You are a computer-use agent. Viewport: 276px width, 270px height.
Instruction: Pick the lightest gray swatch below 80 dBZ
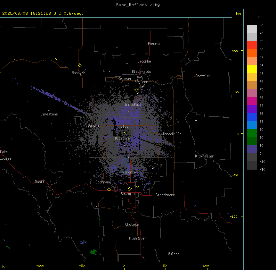[x=252, y=29]
